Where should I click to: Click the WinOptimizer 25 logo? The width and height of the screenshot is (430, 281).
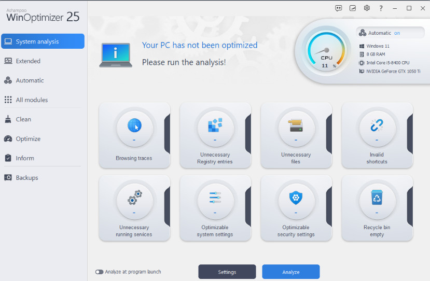pos(43,16)
